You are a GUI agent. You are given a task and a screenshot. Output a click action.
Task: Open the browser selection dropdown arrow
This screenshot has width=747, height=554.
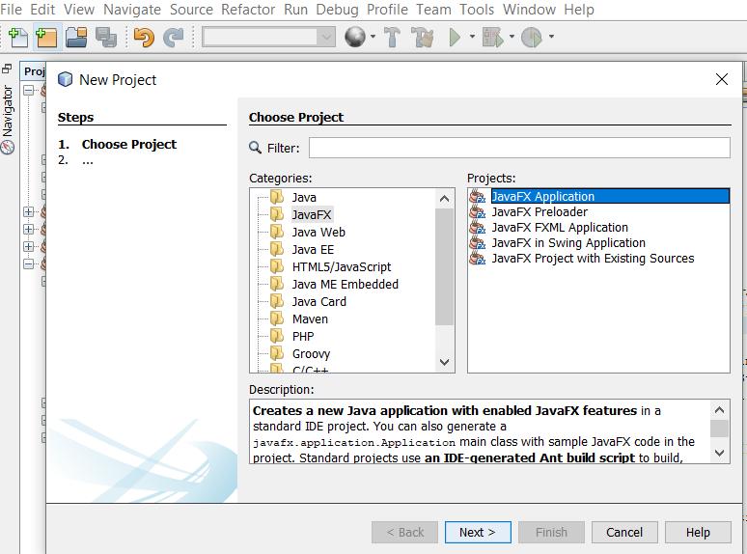point(373,37)
